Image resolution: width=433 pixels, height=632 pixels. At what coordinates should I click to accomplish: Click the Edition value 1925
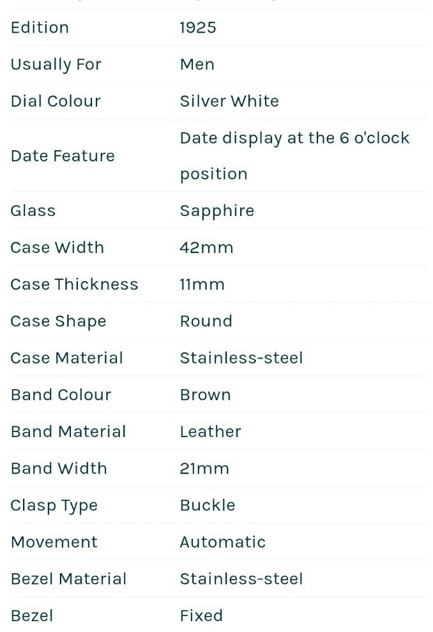[x=198, y=27]
